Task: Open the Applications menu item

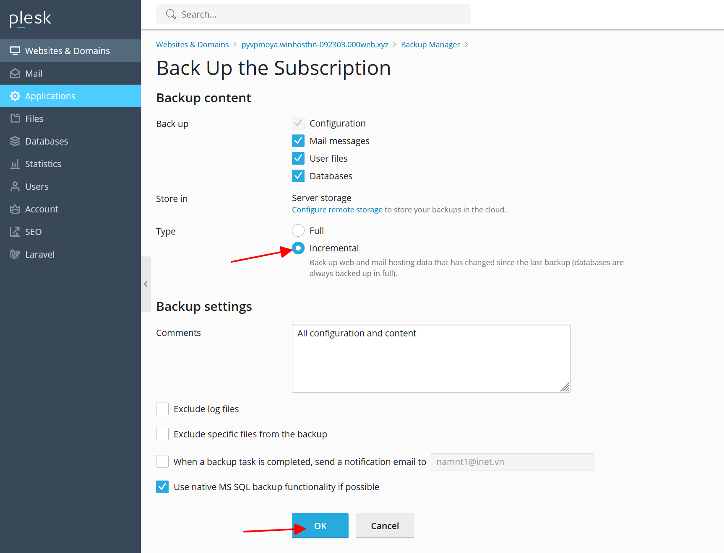Action: pos(70,96)
